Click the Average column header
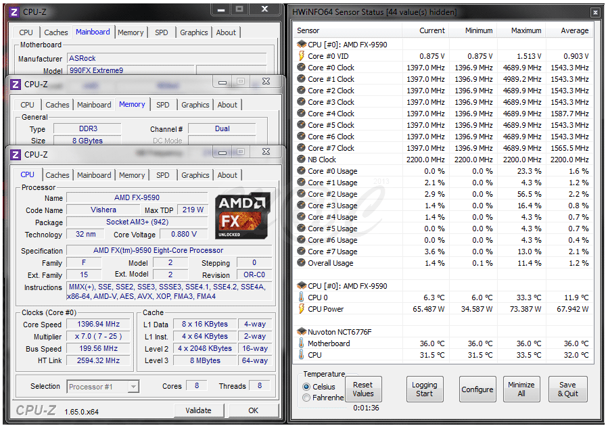This screenshot has height=428, width=608. 569,30
